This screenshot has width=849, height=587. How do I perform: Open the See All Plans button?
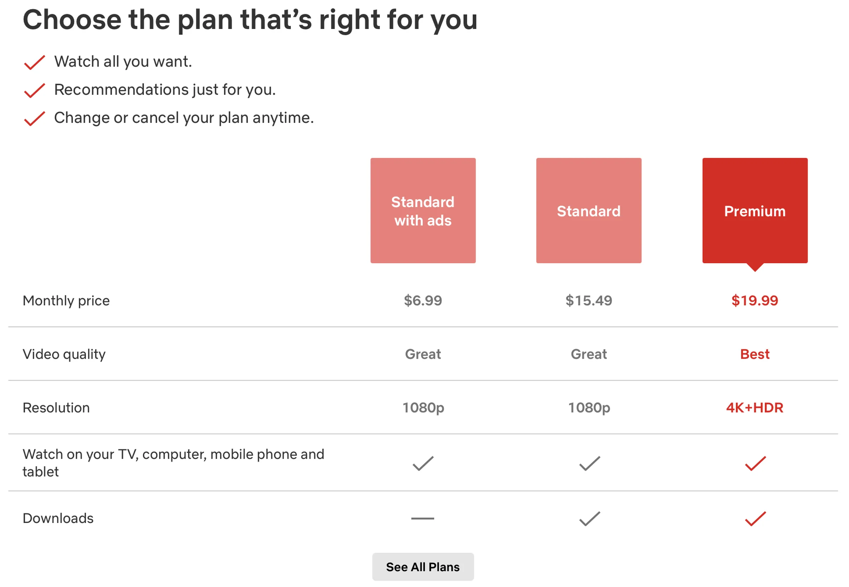pos(423,567)
